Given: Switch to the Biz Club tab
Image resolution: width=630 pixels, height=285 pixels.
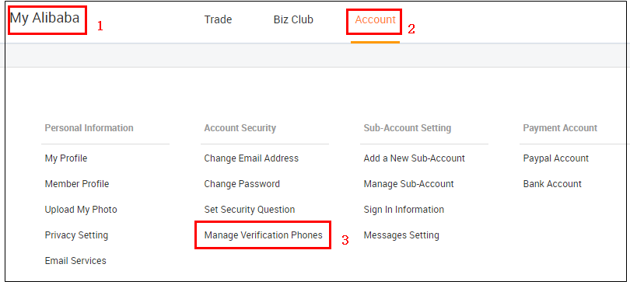Looking at the screenshot, I should pos(293,19).
